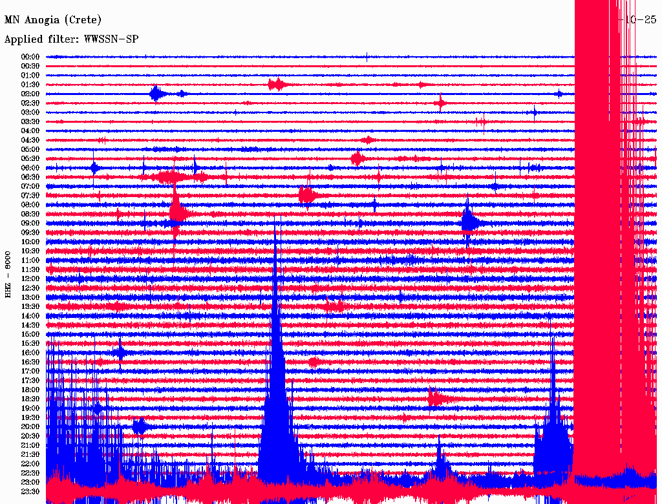
Task: Select the 12:00 time label
Action: point(30,278)
